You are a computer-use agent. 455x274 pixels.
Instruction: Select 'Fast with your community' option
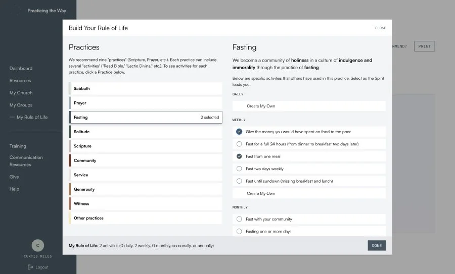tap(239, 219)
